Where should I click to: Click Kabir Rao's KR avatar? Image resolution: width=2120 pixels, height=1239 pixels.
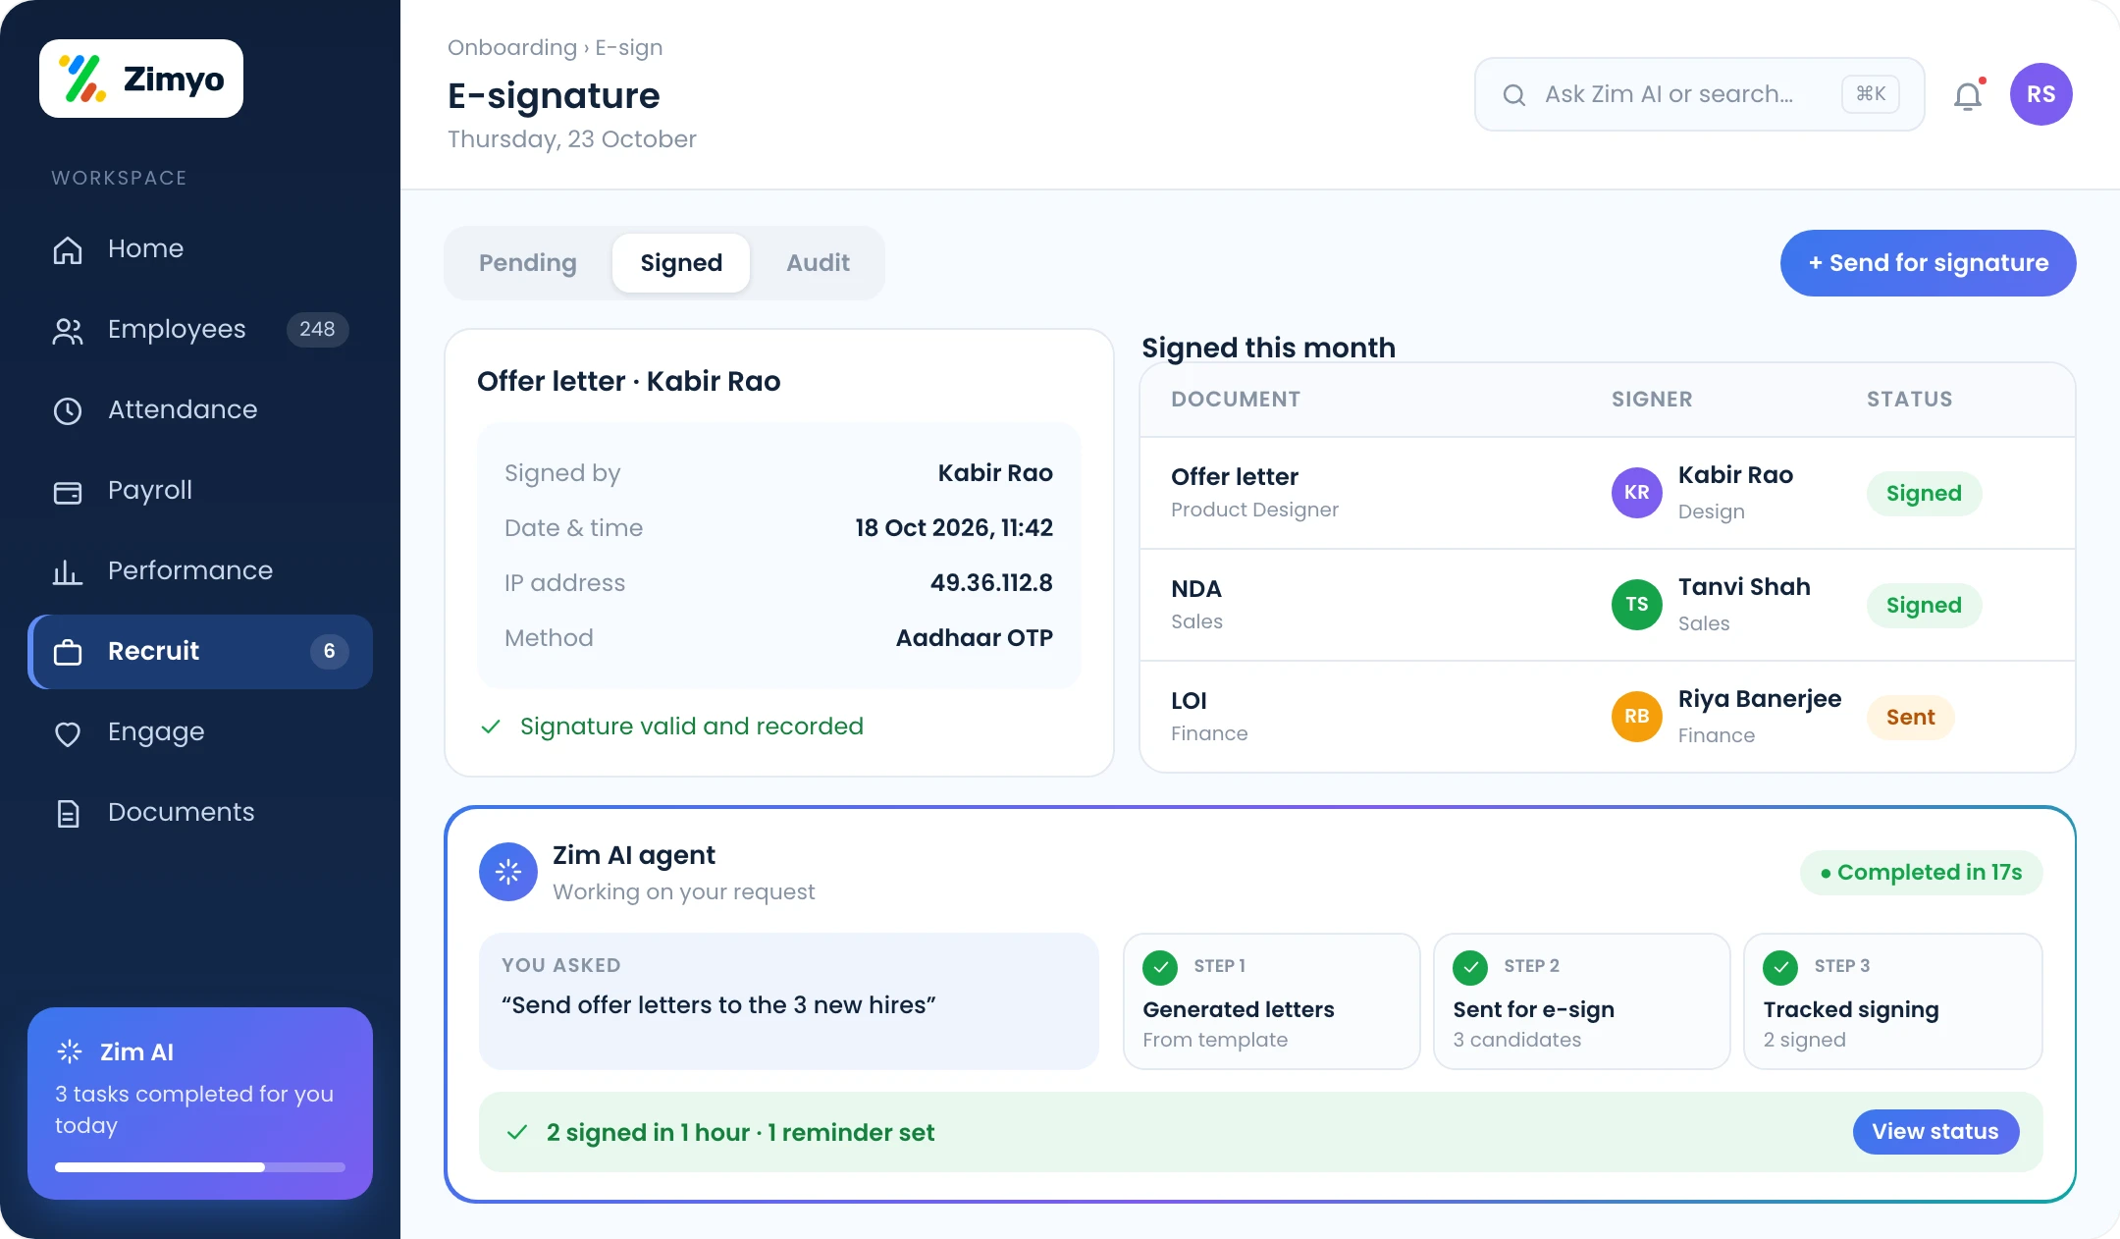click(x=1636, y=493)
